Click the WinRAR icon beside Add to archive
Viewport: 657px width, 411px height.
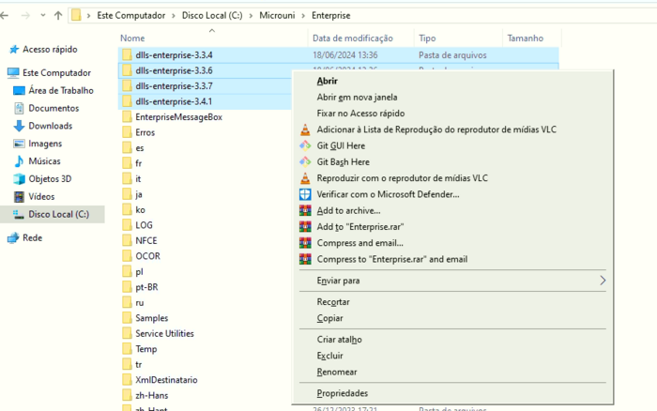tap(305, 211)
